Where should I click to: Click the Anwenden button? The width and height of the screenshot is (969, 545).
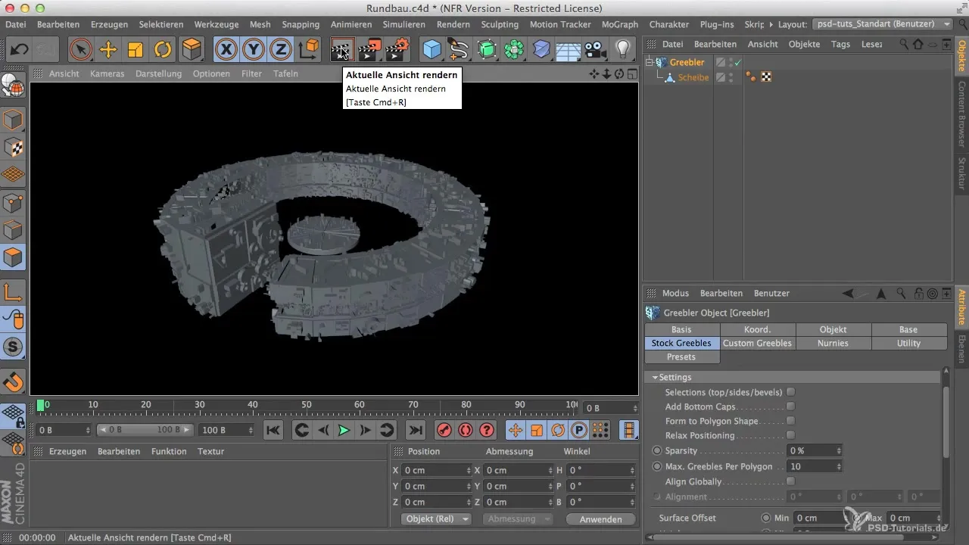[x=600, y=519]
